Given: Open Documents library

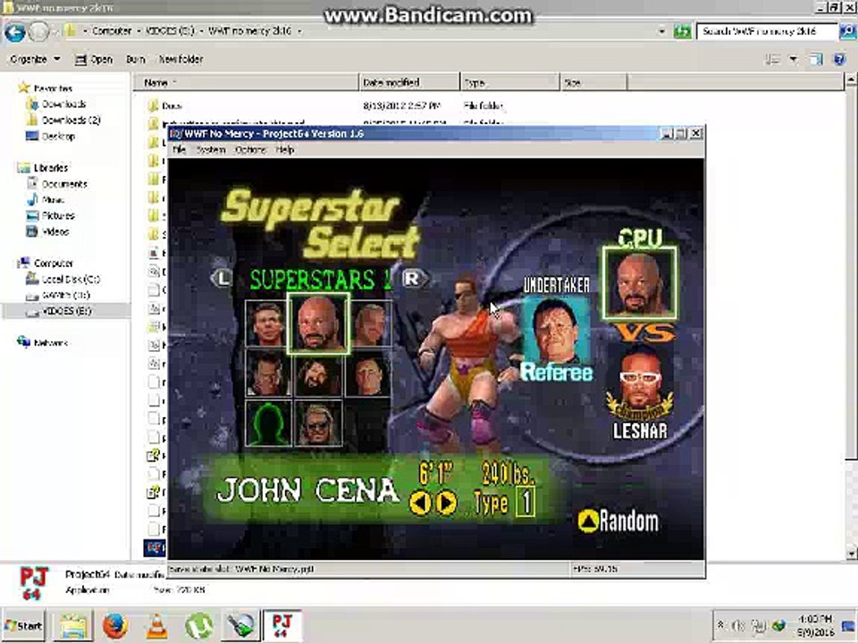Looking at the screenshot, I should pyautogui.click(x=64, y=184).
